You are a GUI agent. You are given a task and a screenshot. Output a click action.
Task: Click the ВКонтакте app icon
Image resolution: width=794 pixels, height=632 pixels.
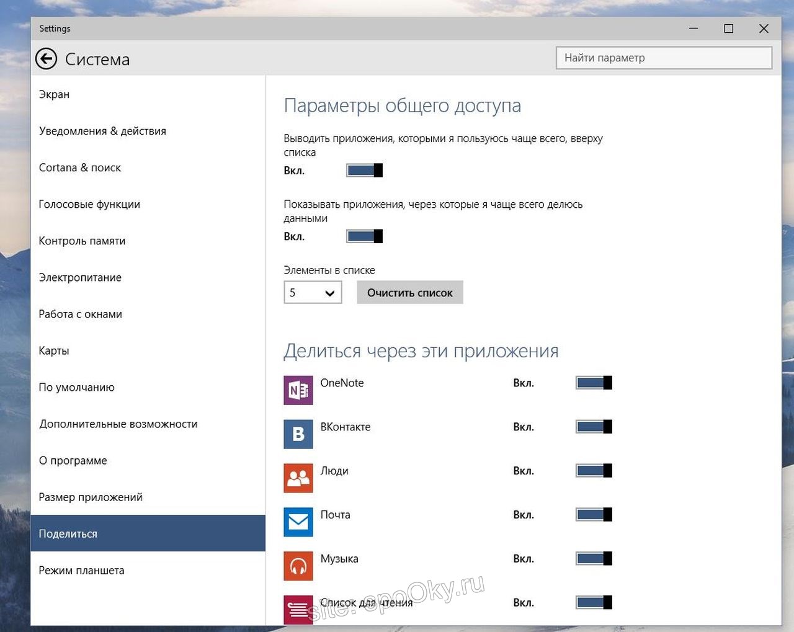point(298,434)
